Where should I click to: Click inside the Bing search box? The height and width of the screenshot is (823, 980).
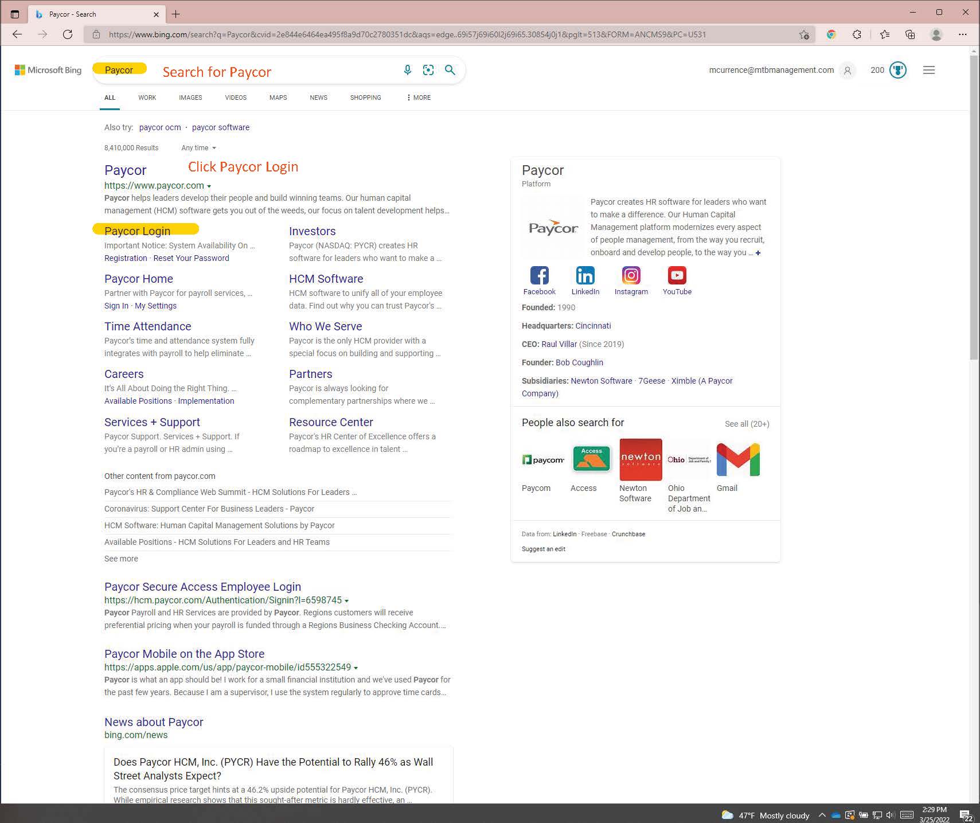coord(258,69)
